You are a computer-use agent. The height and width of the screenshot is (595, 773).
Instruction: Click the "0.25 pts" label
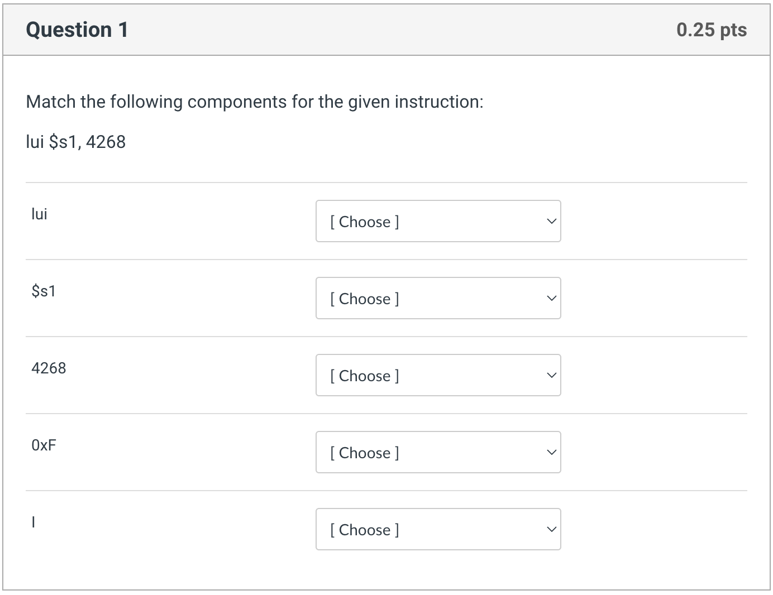pos(711,29)
